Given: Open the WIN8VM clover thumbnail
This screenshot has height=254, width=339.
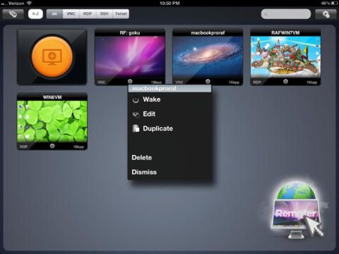Looking at the screenshot, I should (52, 121).
